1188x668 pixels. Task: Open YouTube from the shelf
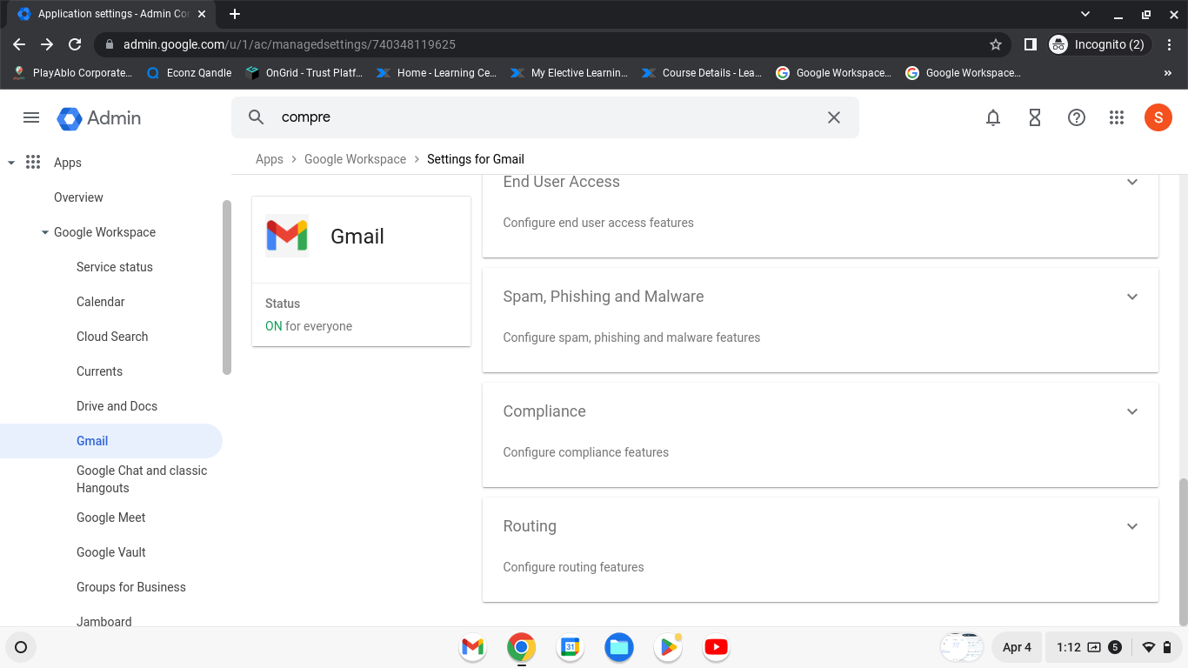coord(716,647)
